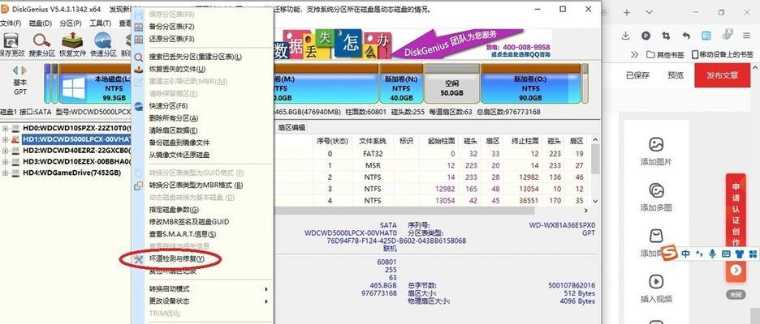Click the Sogou skin shirt icon

click(x=739, y=253)
